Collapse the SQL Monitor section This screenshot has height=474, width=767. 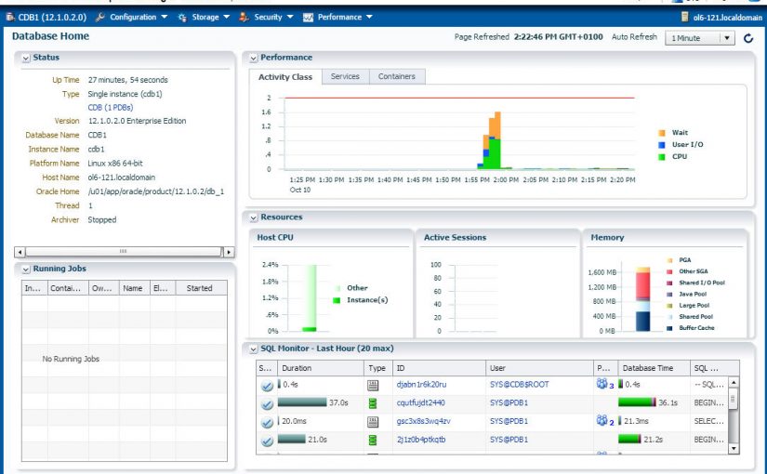254,349
